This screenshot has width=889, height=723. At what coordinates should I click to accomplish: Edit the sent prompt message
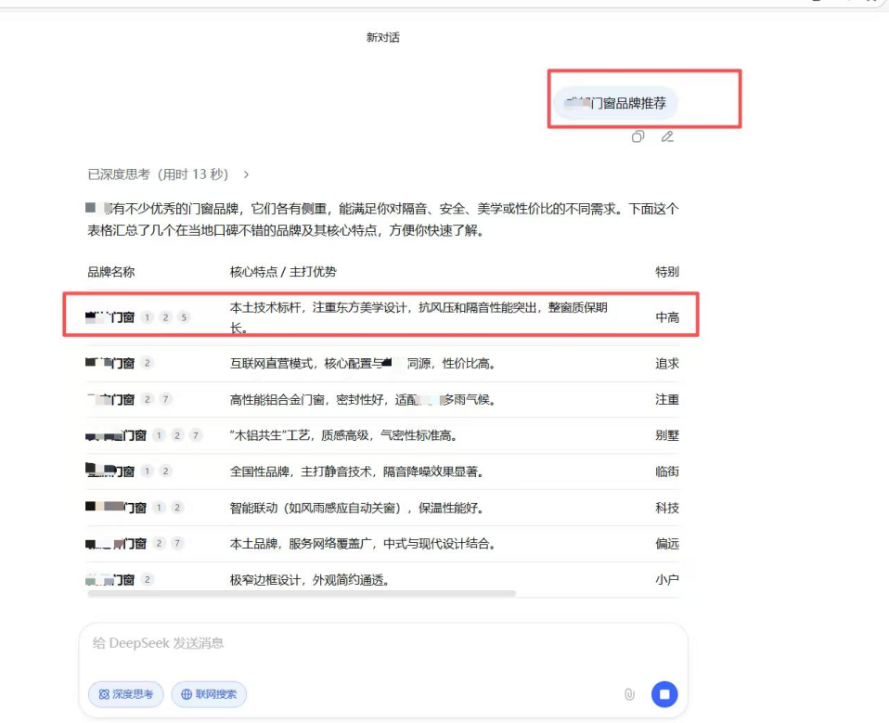(x=666, y=136)
